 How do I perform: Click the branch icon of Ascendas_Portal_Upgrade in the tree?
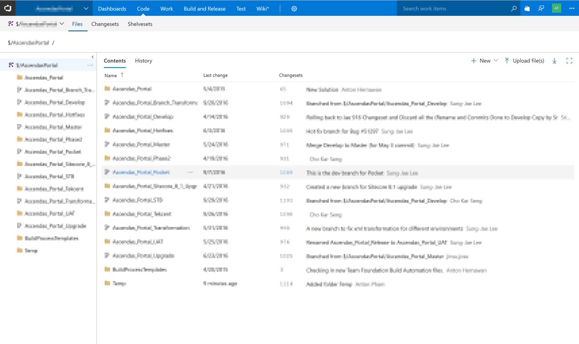20,226
